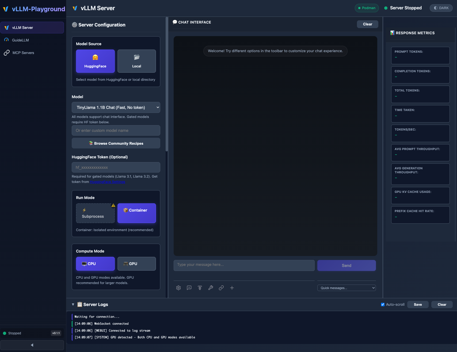Collapse the sidebar with the left arrow
Viewport: 457px width, 352px height.
[x=32, y=345]
